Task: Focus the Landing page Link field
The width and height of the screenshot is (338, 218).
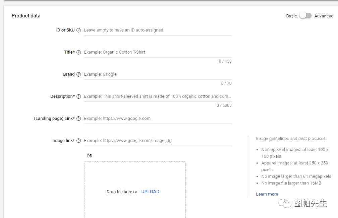Action: [x=158, y=119]
